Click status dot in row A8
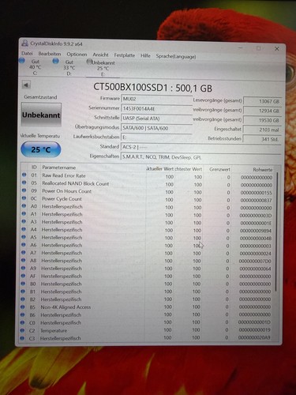This screenshot has width=296, height=395. pos(23,260)
